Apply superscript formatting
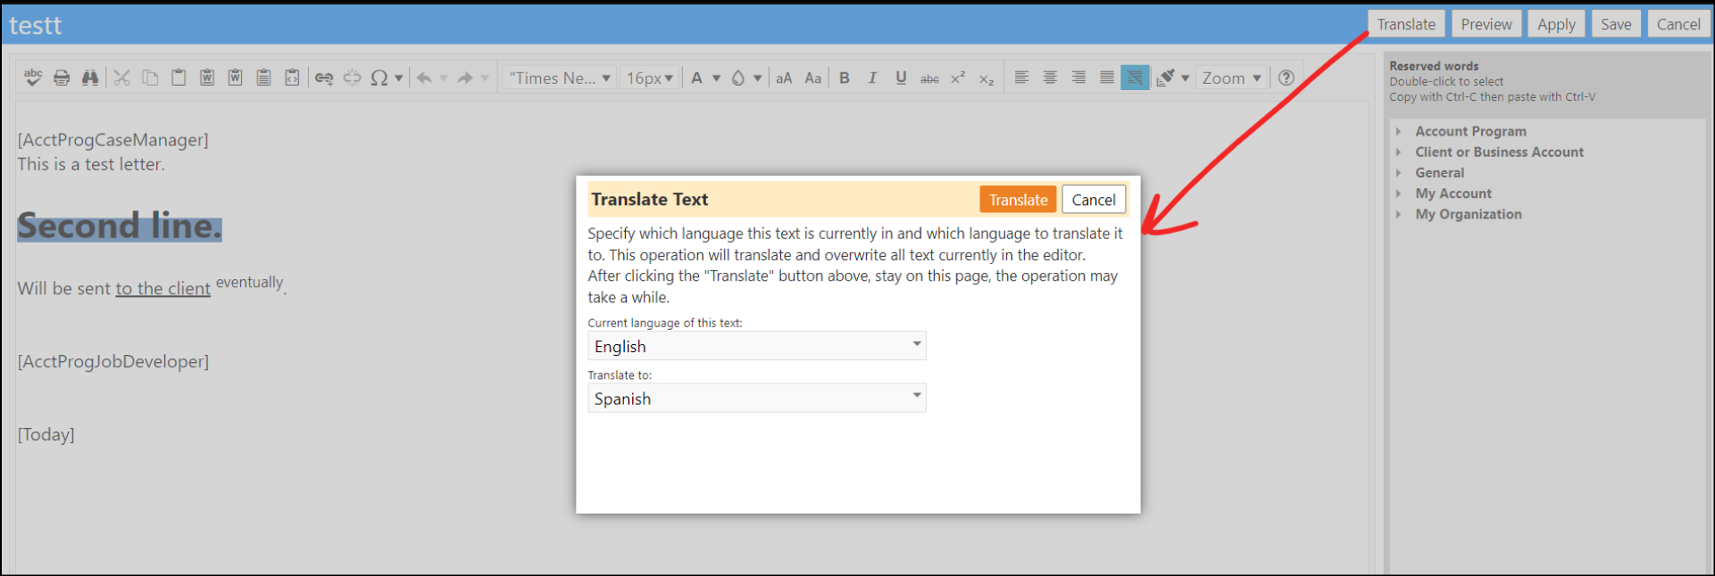1715x576 pixels. coord(958,78)
